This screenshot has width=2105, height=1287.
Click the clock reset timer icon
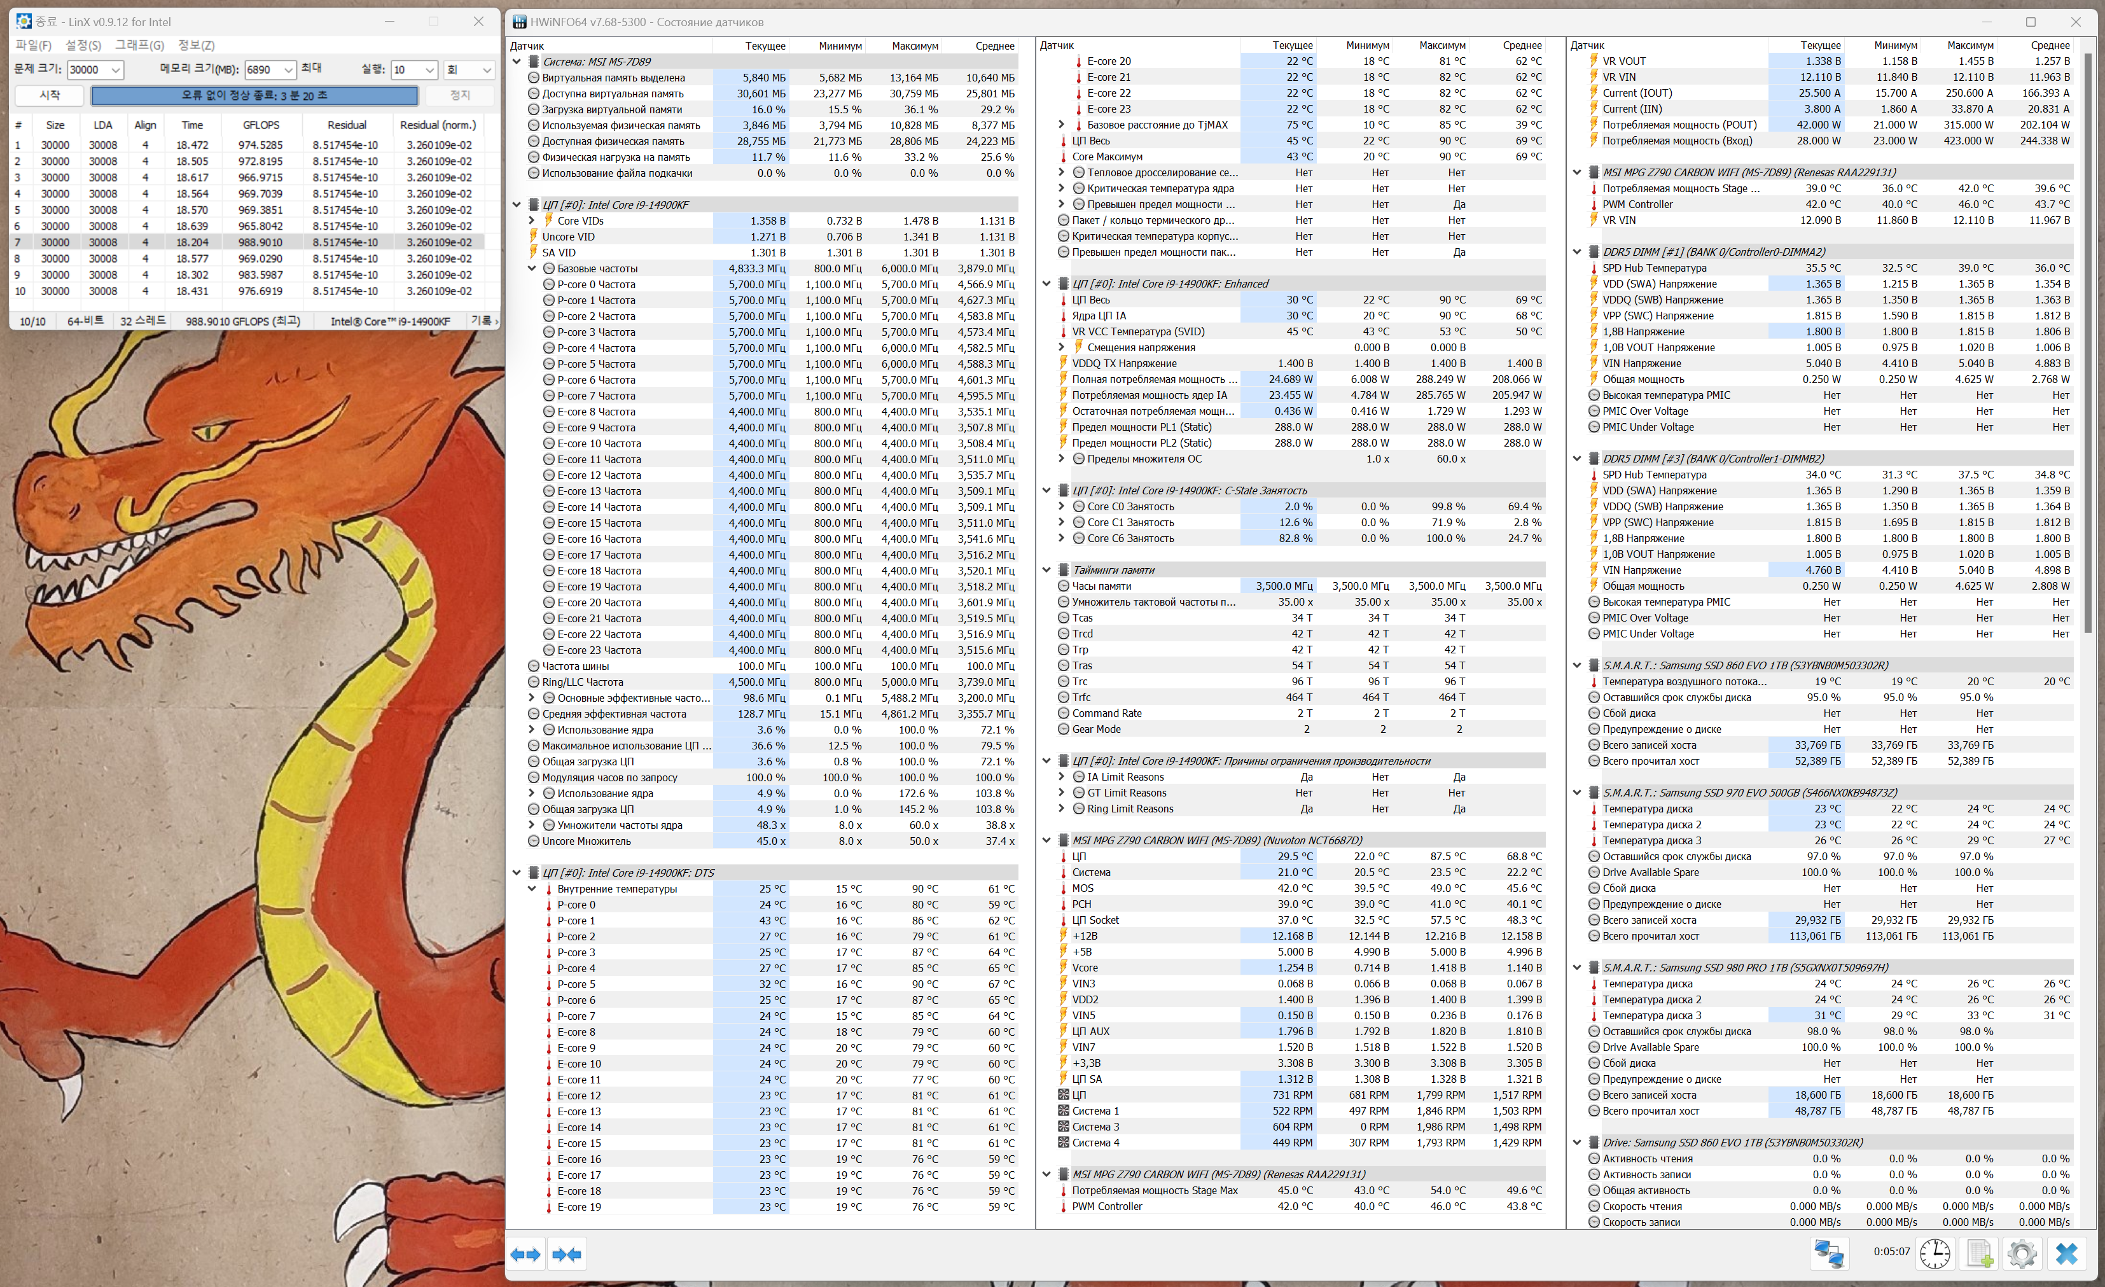point(1935,1253)
